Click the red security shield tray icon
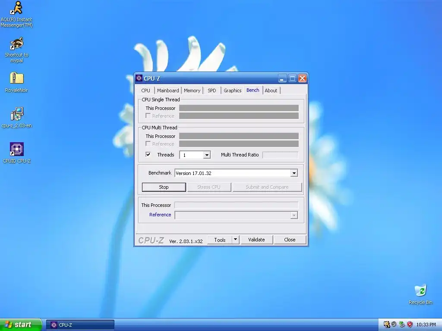Screen dimensions: 442x331 click(x=410, y=325)
